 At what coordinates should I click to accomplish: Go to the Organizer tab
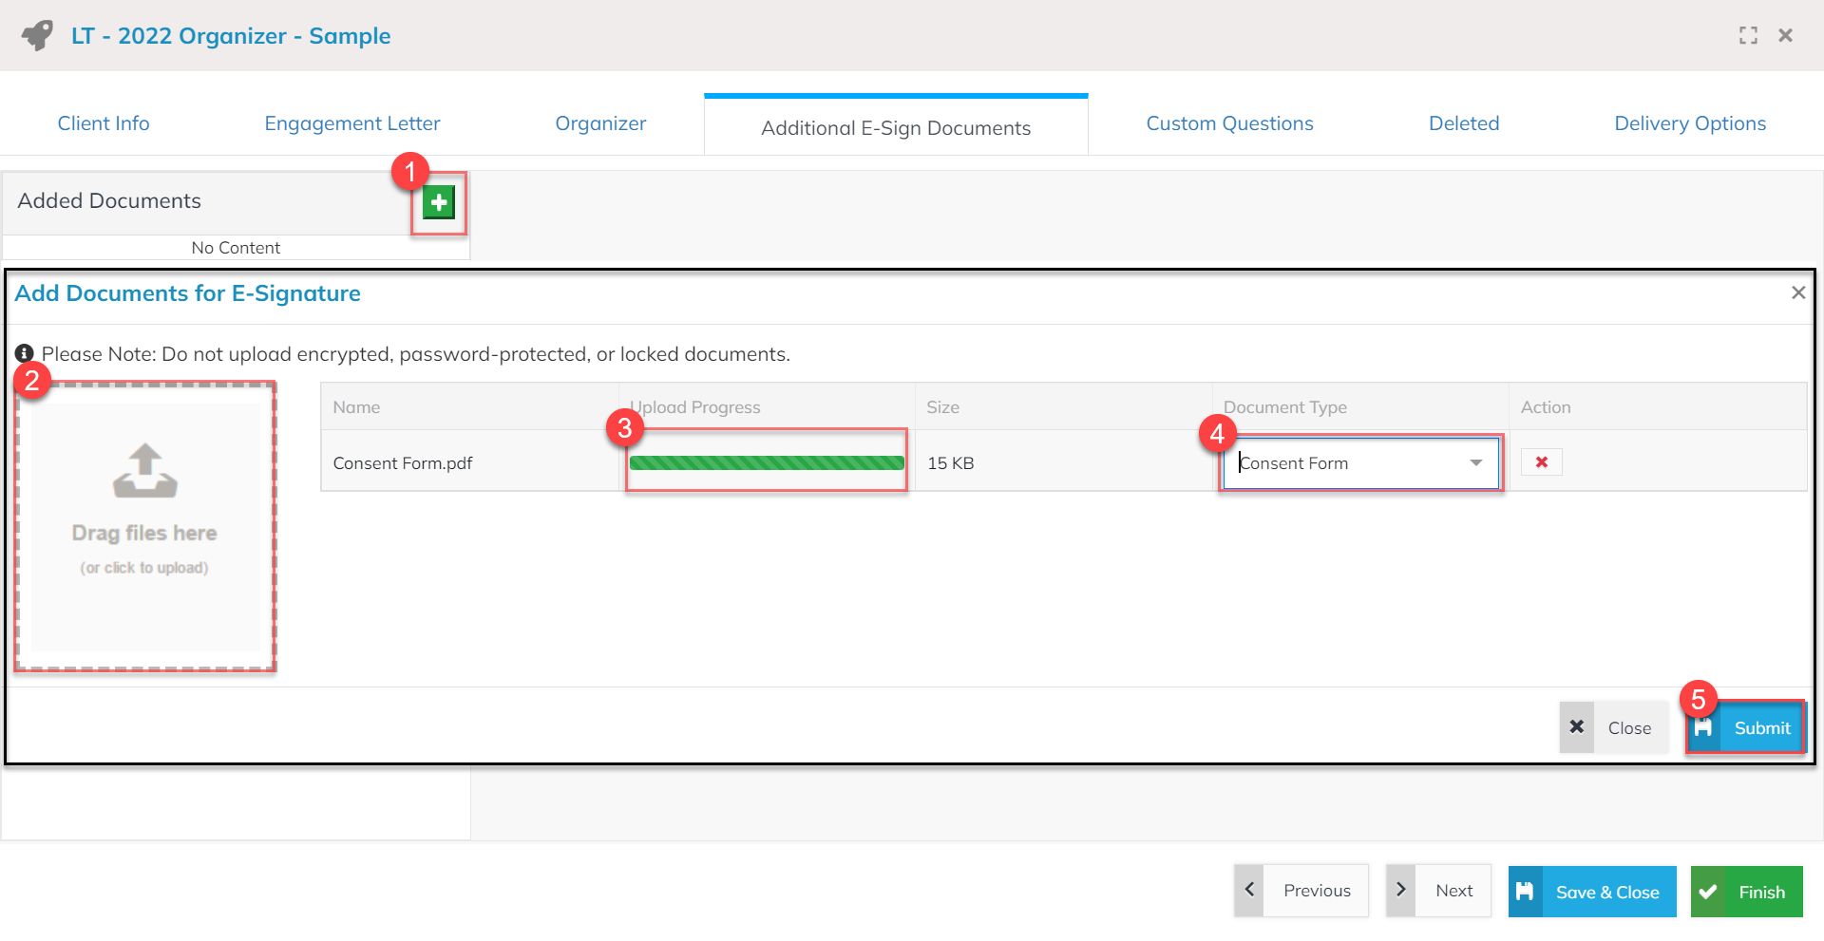click(600, 123)
